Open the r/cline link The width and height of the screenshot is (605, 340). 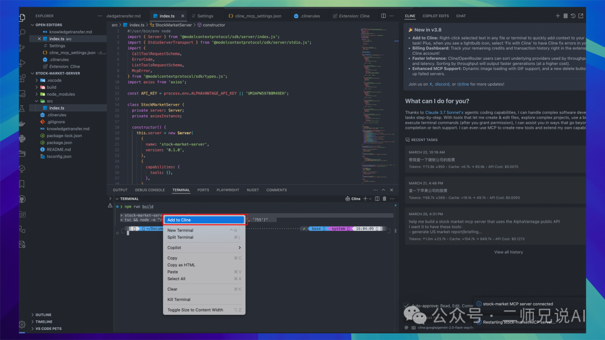click(x=463, y=84)
